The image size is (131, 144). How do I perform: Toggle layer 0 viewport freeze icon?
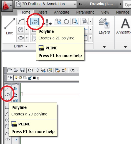click(25, 78)
